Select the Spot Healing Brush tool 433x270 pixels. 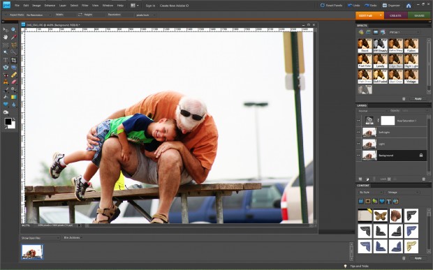point(13,75)
